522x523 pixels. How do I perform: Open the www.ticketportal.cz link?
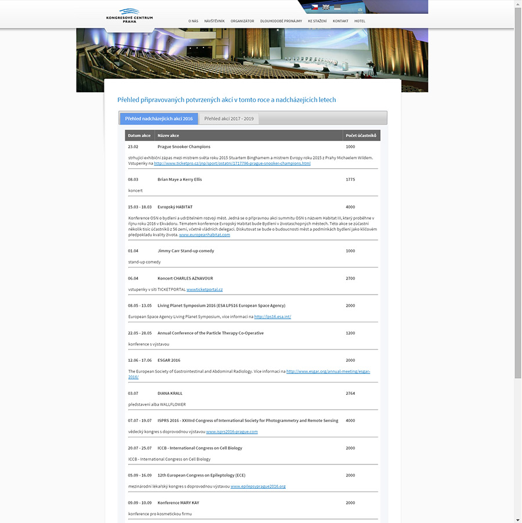coord(205,289)
